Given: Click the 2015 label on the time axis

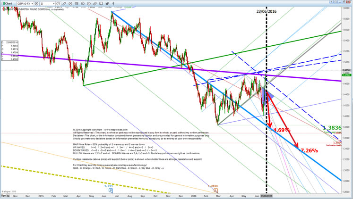Looking at the screenshot, I should (41, 196).
